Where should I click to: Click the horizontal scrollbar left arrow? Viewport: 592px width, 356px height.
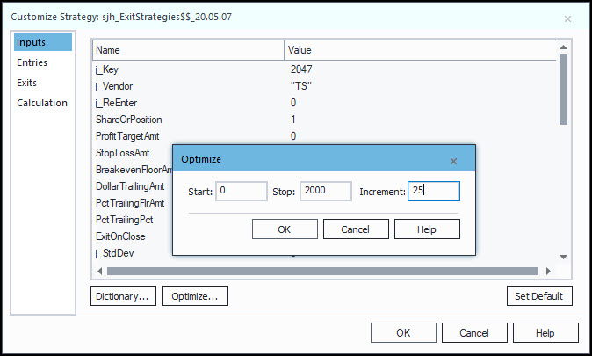click(99, 271)
